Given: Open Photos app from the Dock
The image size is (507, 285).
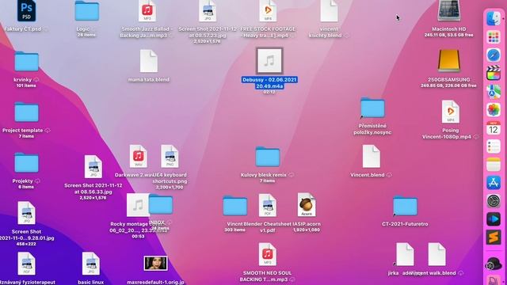Looking at the screenshot, I should pyautogui.click(x=493, y=110).
